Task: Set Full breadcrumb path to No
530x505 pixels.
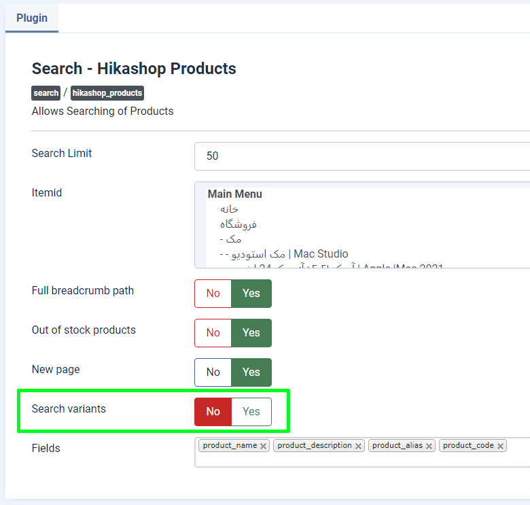Action: pos(213,294)
